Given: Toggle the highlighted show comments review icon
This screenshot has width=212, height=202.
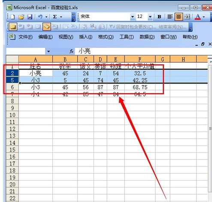Looking at the screenshot, I should [x=47, y=27].
